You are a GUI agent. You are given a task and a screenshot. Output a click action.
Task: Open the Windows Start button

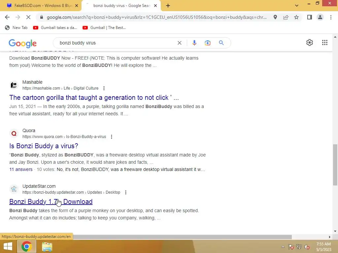coord(8,247)
